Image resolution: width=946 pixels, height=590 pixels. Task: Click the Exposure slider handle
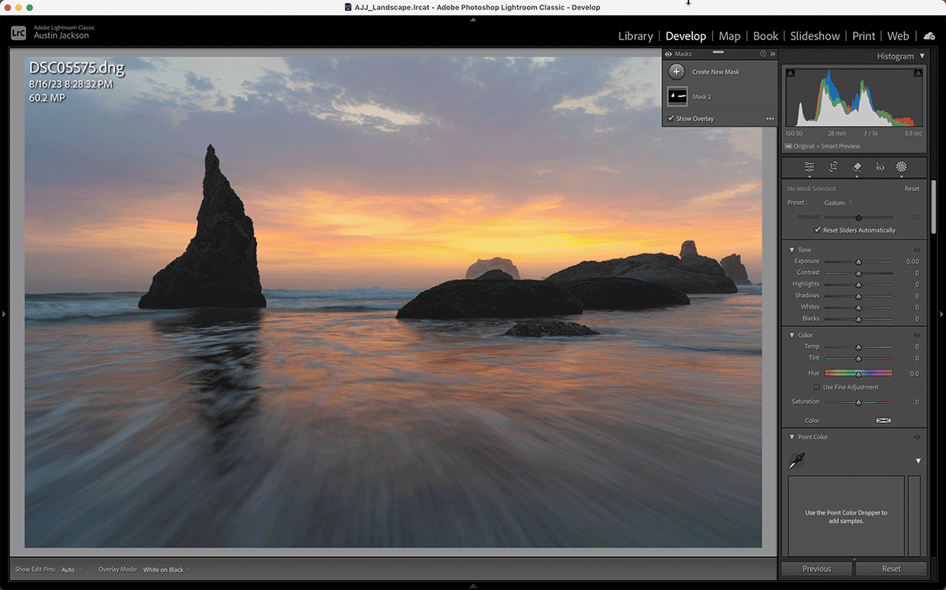click(x=858, y=262)
